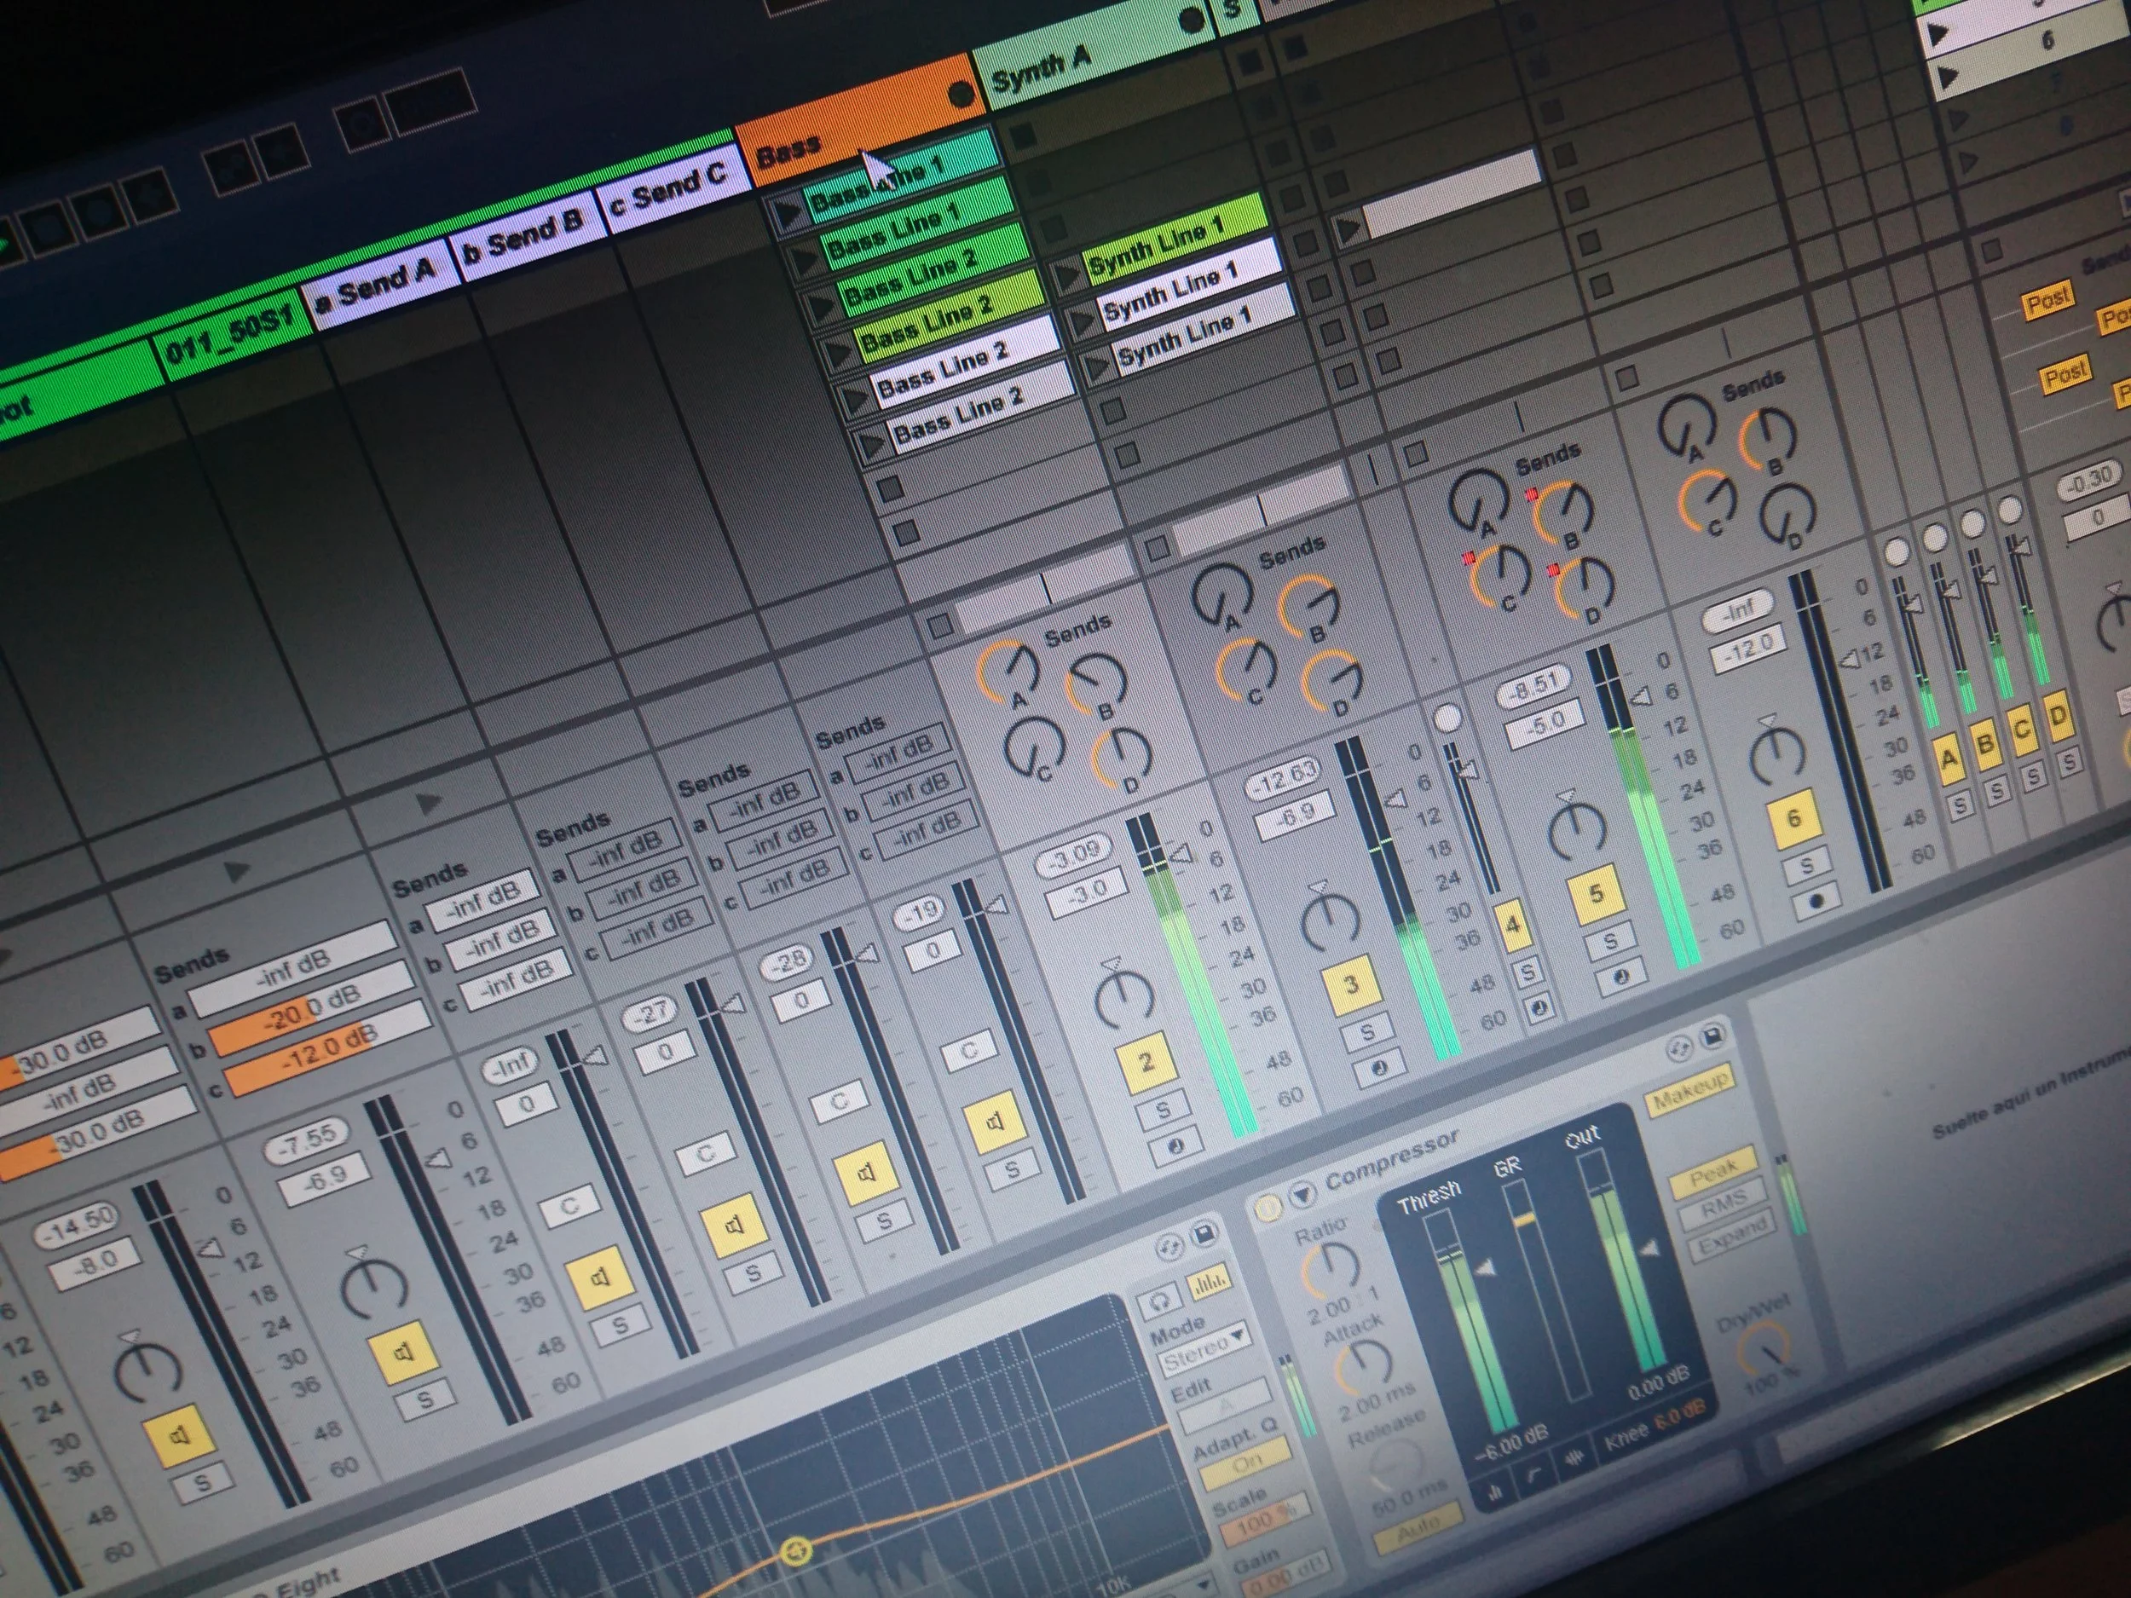Switch Compressor to transfer curve view
Screen dimensions: 2131x1598
(1533, 1473)
